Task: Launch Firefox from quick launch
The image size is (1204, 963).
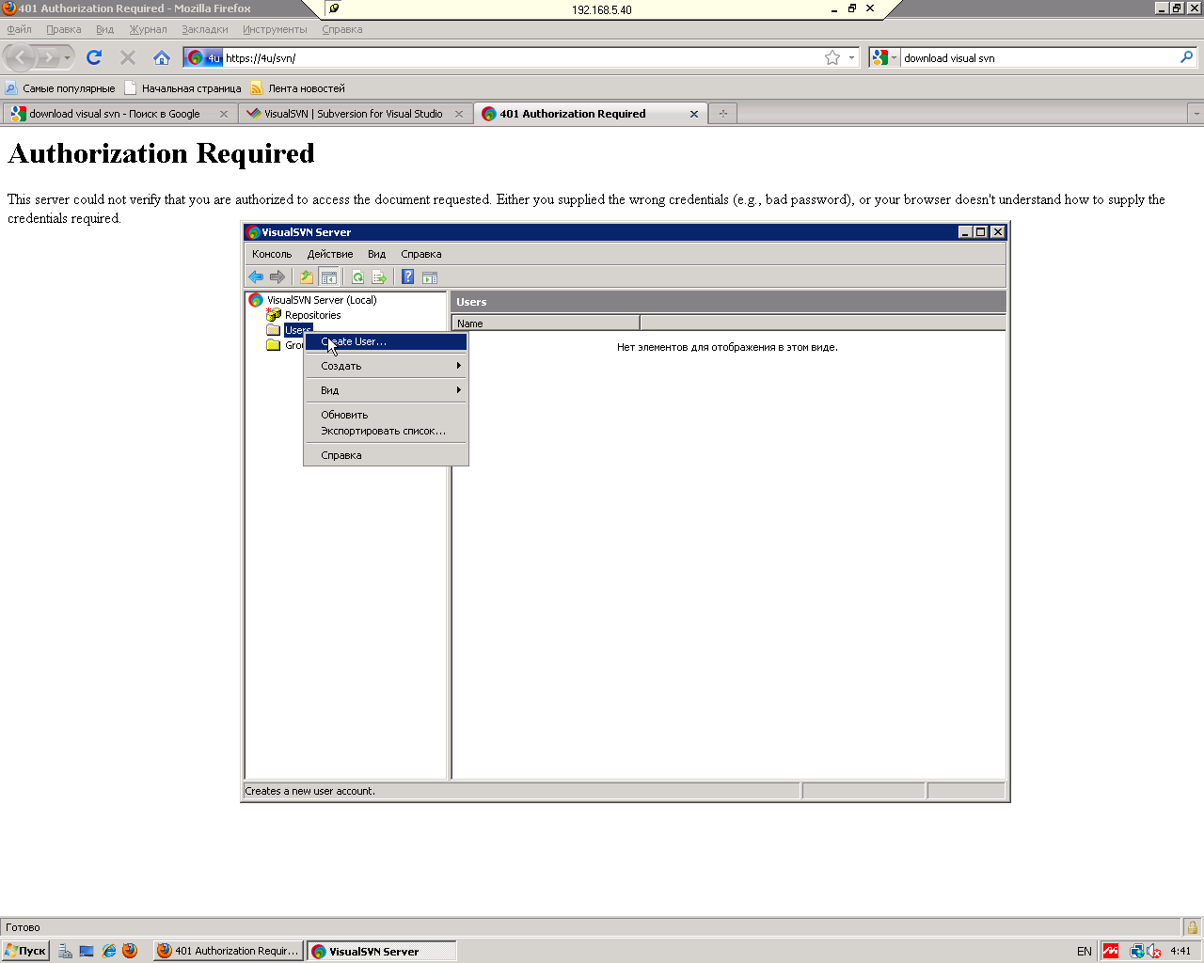Action: 130,951
